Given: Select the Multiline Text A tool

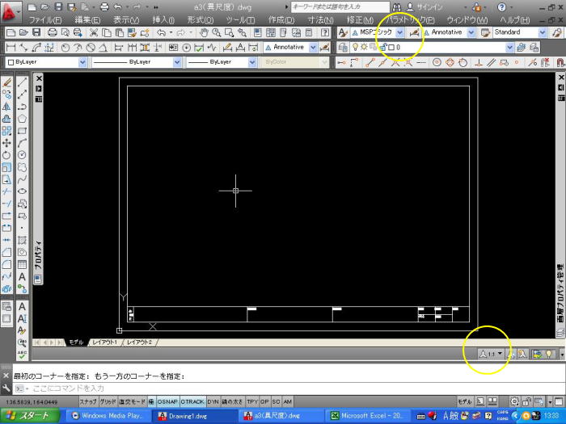Looking at the screenshot, I should pyautogui.click(x=22, y=276).
